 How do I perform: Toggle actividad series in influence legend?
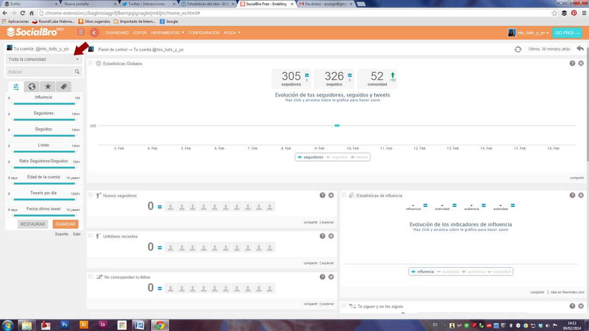[x=450, y=272]
